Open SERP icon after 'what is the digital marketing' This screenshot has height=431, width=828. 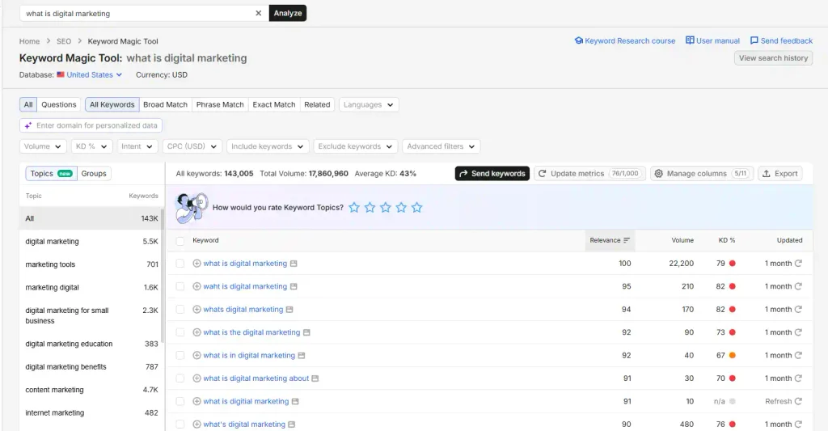[306, 332]
